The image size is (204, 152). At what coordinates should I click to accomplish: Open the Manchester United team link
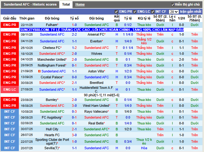pos(51,59)
